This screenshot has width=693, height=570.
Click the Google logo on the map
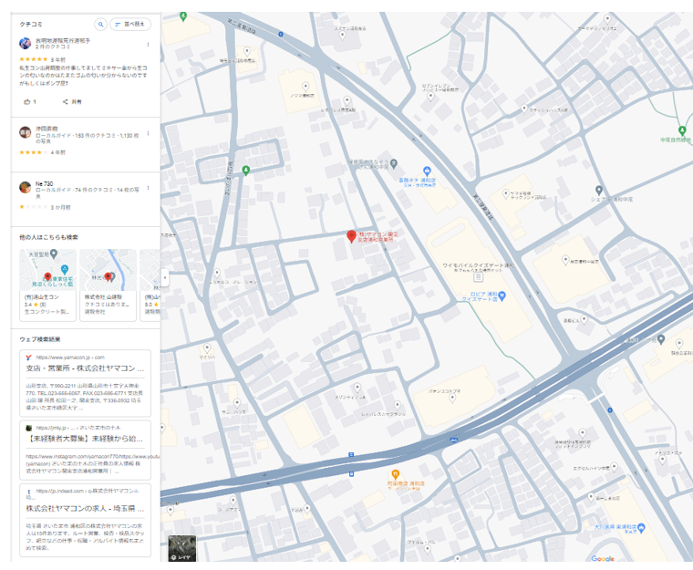coord(602,558)
